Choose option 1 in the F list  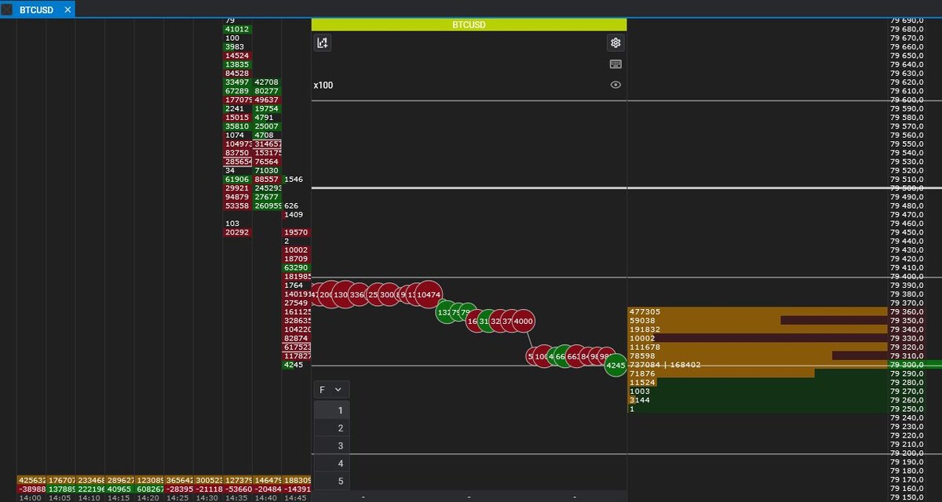(x=331, y=410)
